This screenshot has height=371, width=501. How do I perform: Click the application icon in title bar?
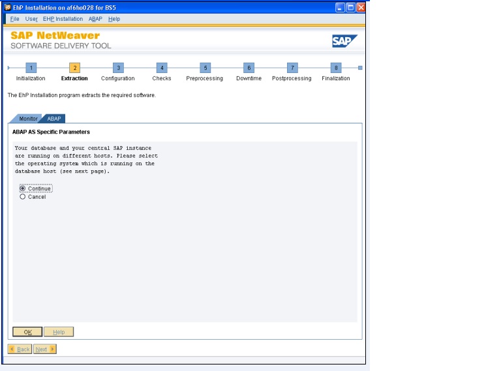(x=8, y=7)
